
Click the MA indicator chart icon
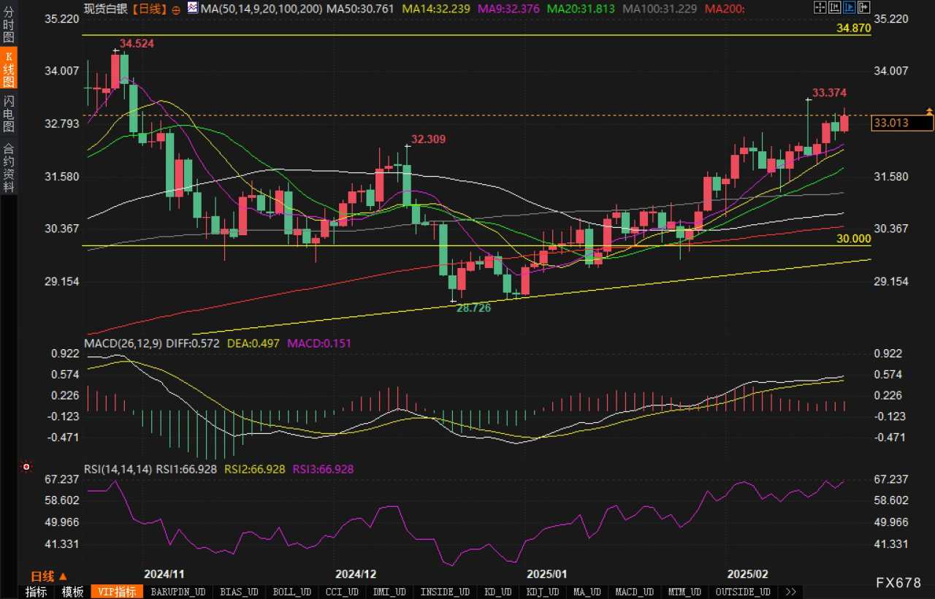pos(193,8)
